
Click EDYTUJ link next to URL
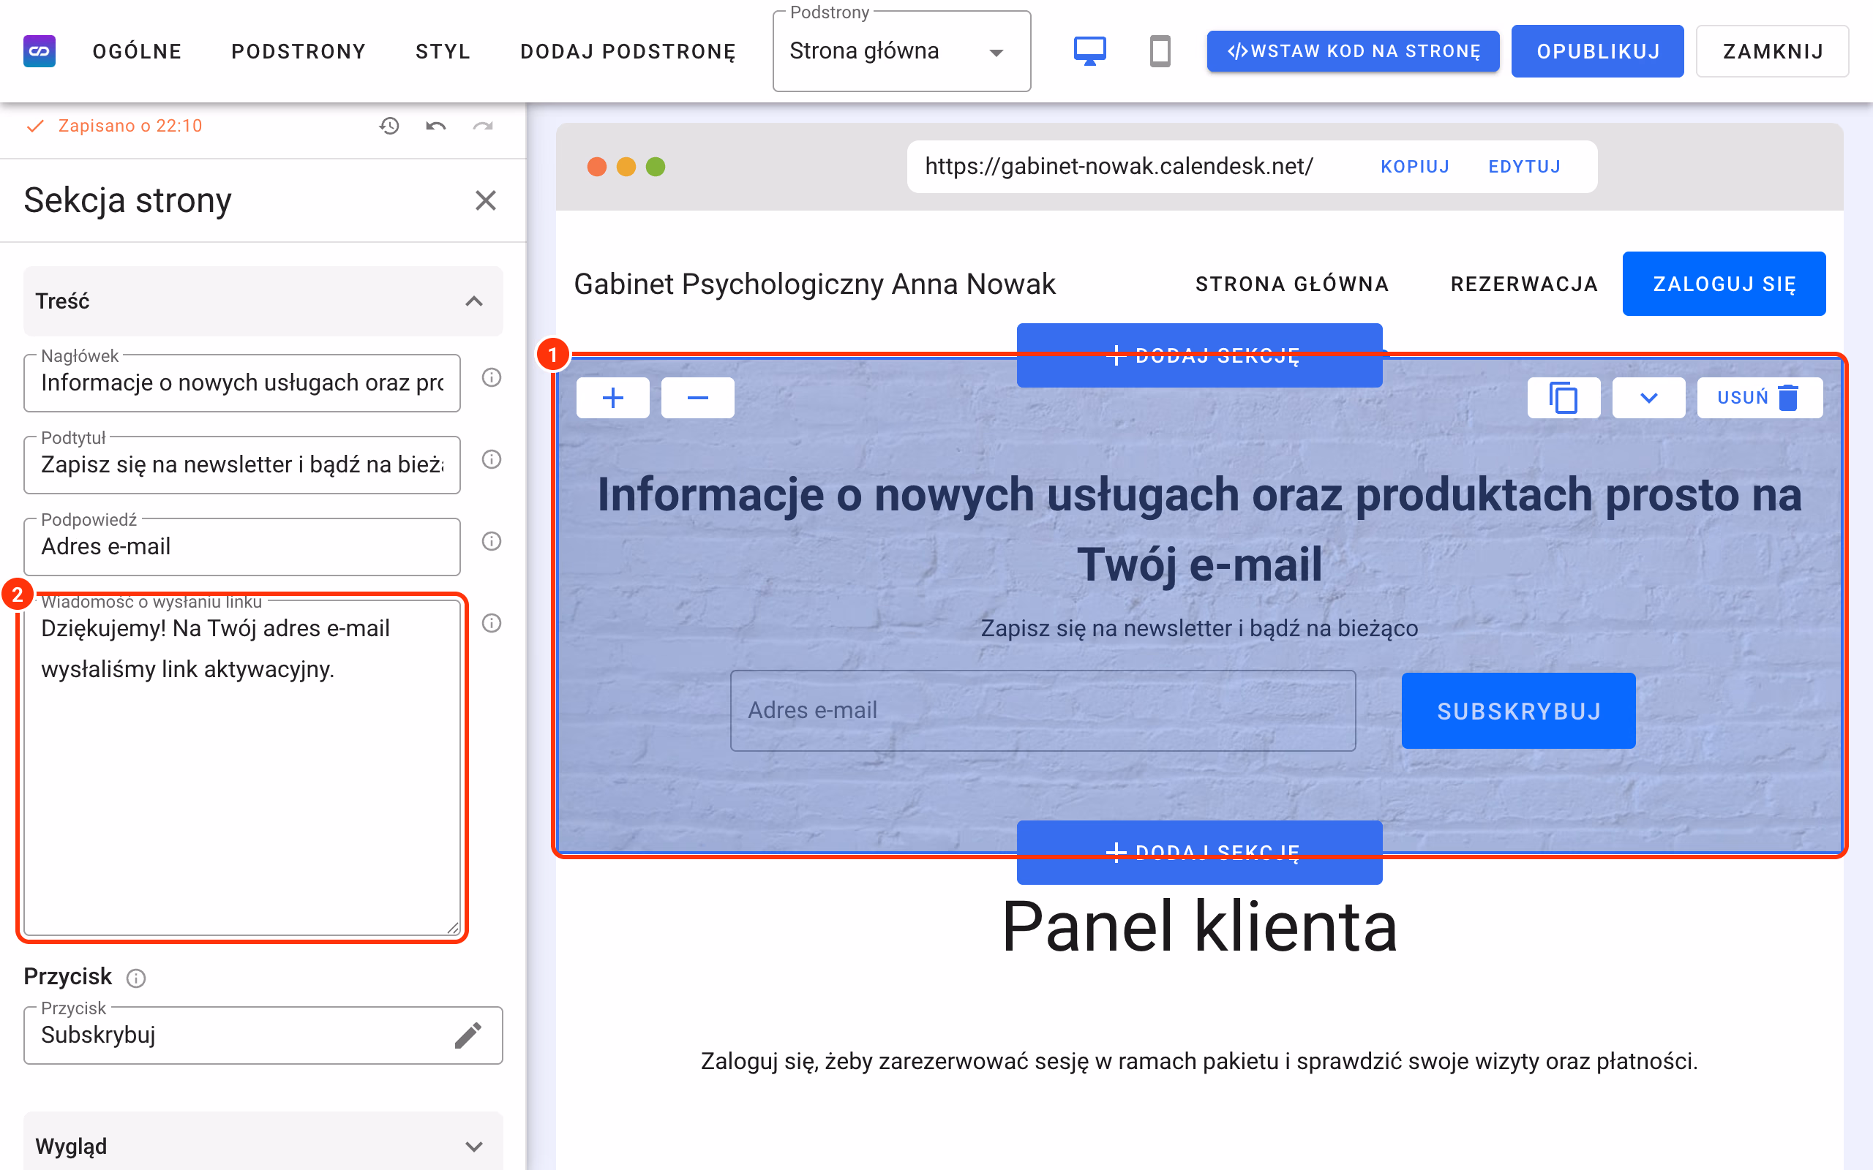pos(1525,167)
